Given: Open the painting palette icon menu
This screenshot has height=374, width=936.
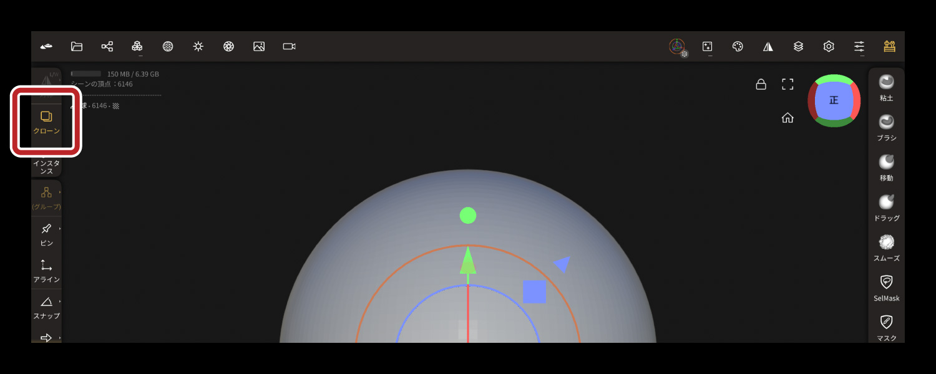Looking at the screenshot, I should tap(738, 47).
